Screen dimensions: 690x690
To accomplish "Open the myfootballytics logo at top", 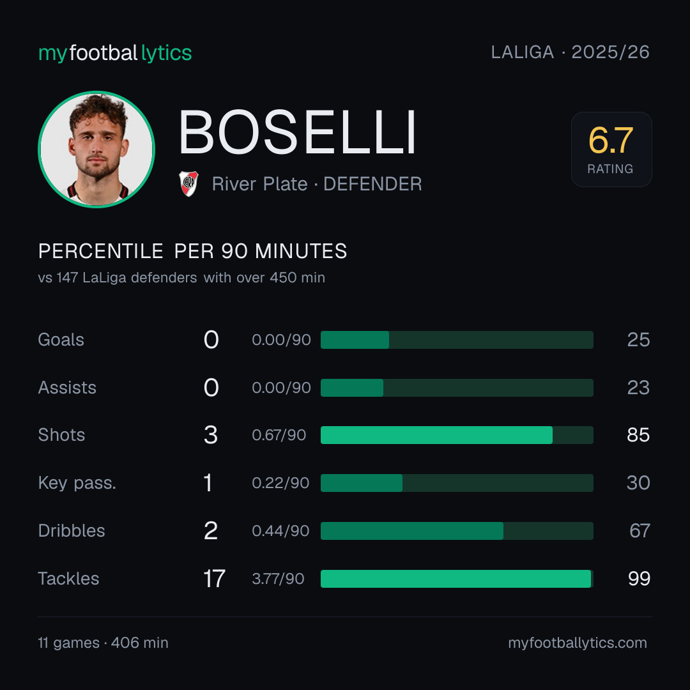I will point(115,53).
